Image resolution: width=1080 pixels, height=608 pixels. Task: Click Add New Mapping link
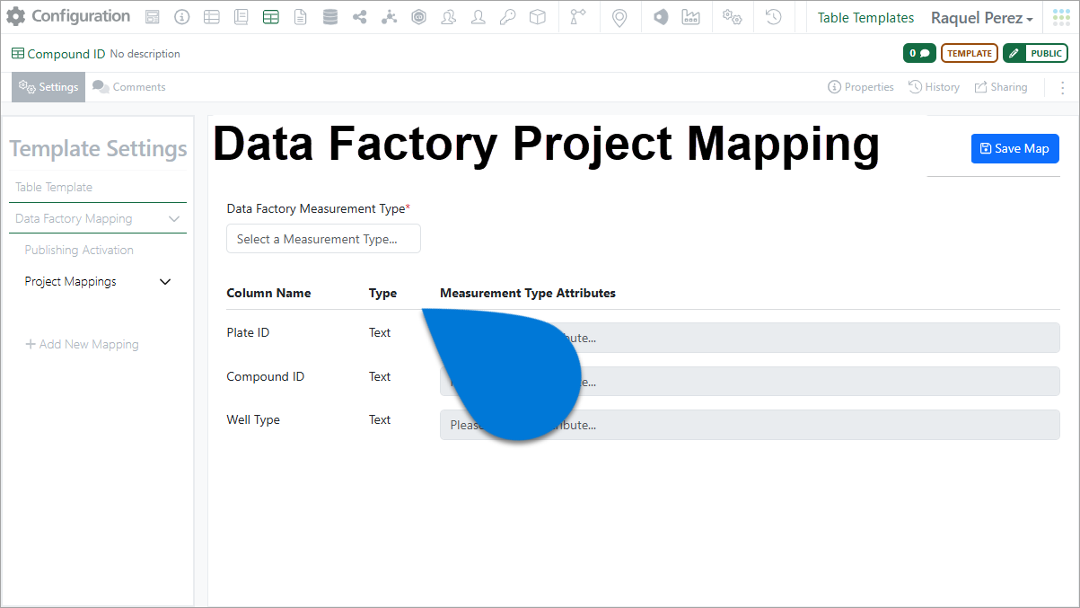(x=82, y=344)
